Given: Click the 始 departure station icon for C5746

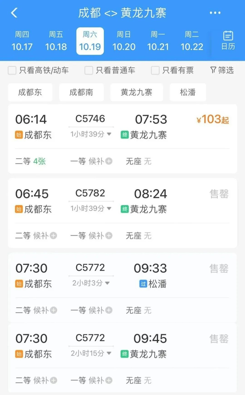Looking at the screenshot, I should tap(19, 134).
